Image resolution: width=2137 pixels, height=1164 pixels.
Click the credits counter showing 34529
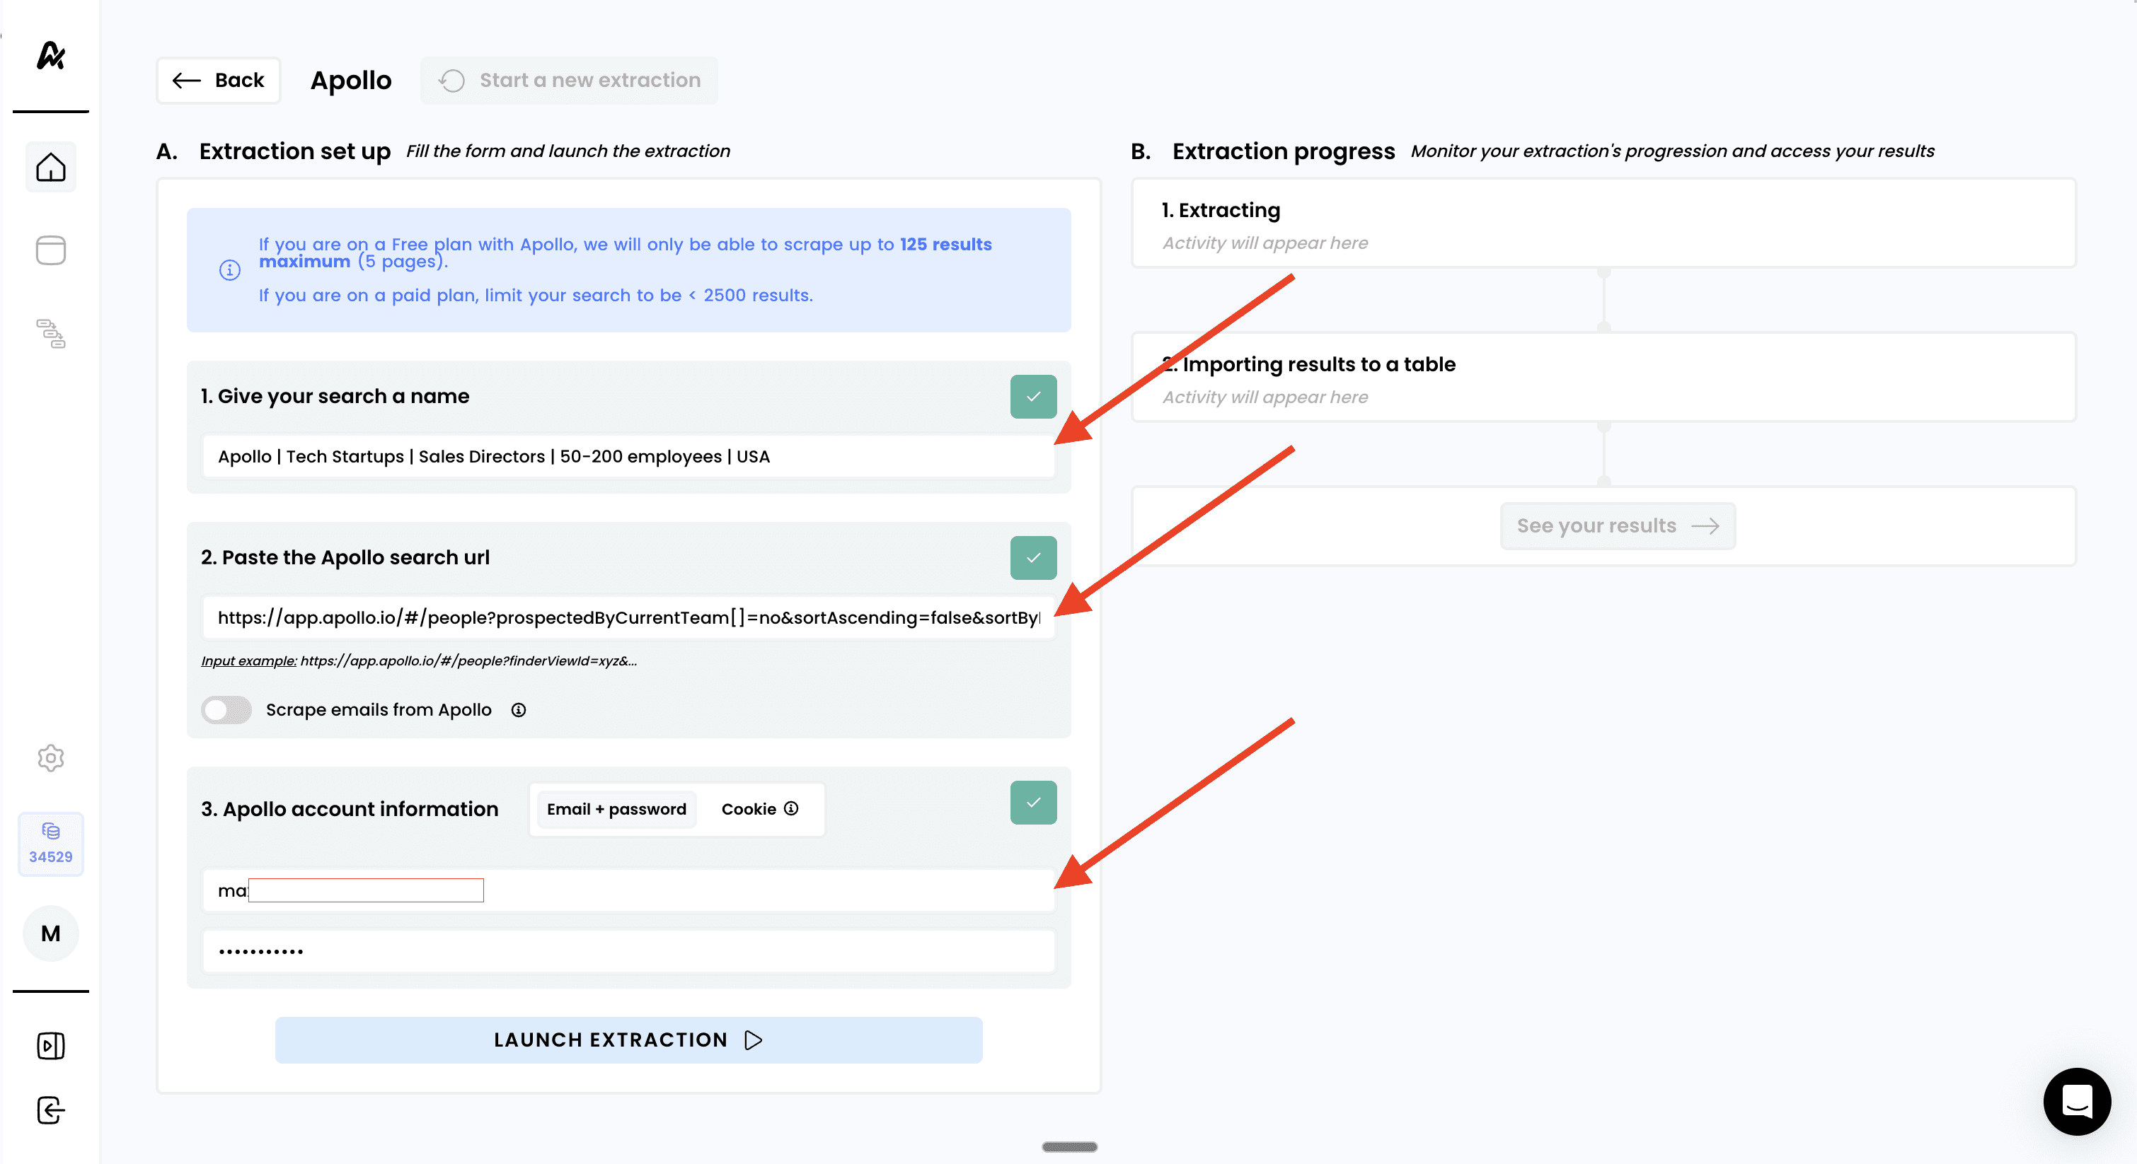tap(51, 844)
